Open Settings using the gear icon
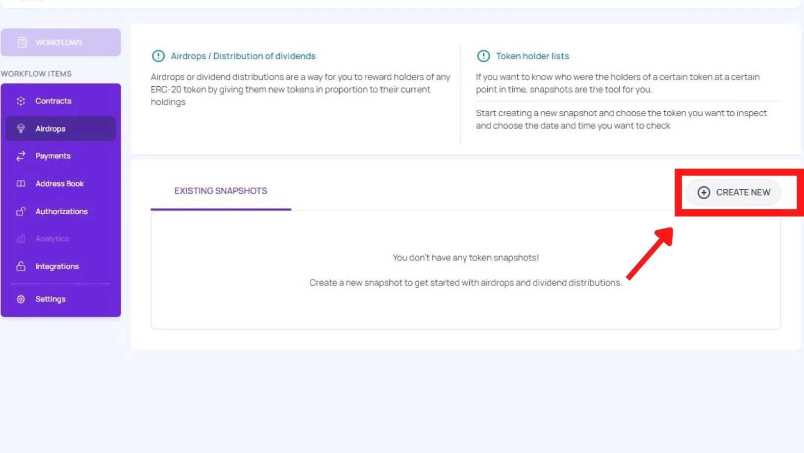The image size is (804, 453). tap(21, 299)
